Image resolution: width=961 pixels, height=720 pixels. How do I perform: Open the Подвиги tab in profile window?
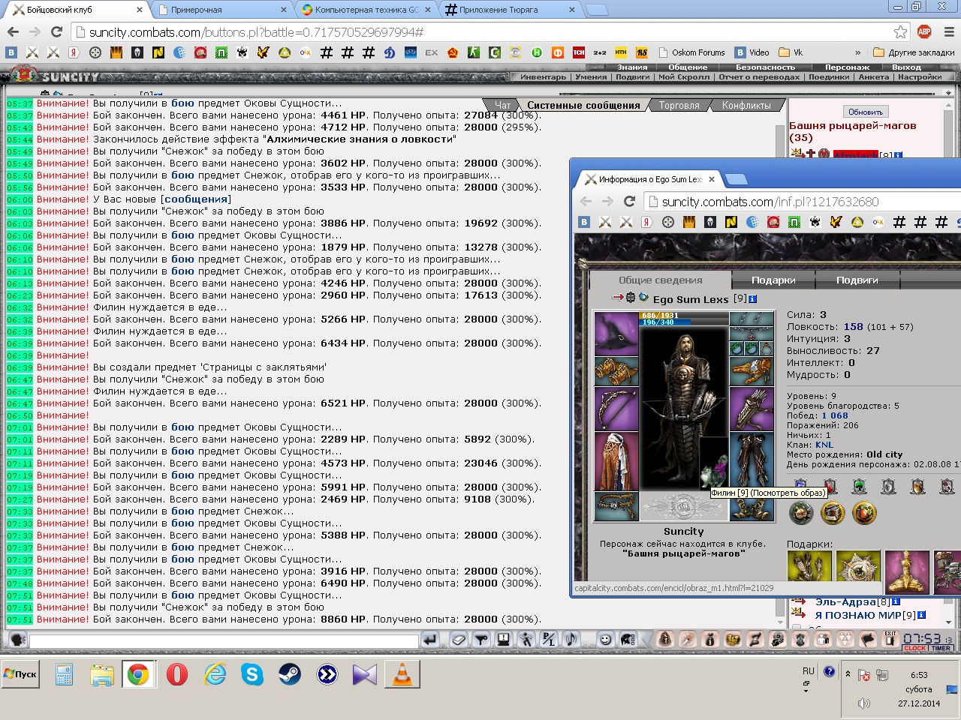point(857,280)
